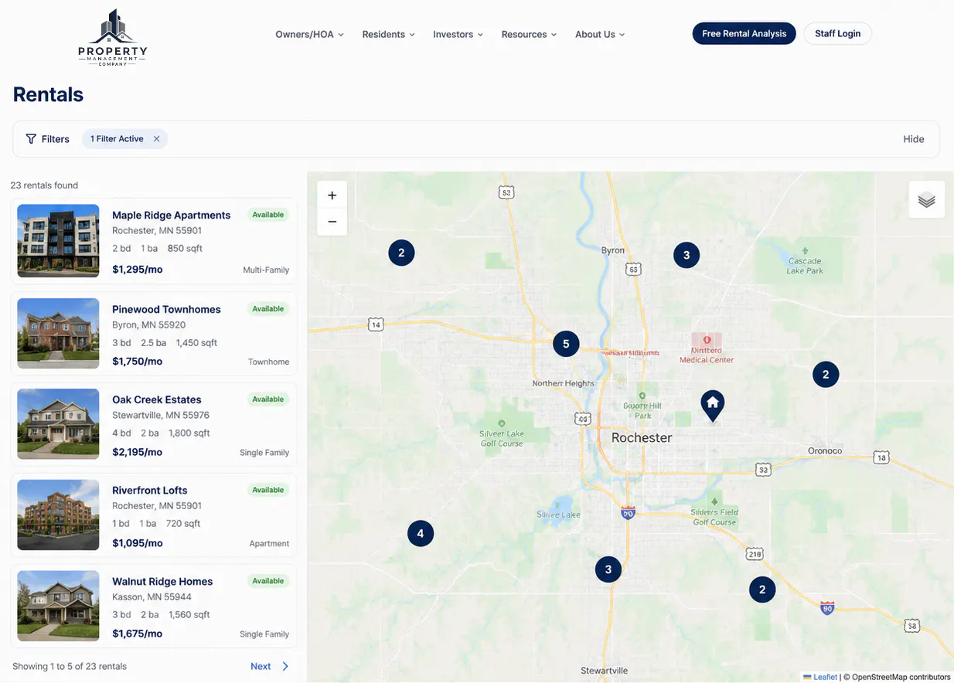The image size is (954, 683).
Task: Click the cluster marker labeled 4
Action: click(421, 533)
